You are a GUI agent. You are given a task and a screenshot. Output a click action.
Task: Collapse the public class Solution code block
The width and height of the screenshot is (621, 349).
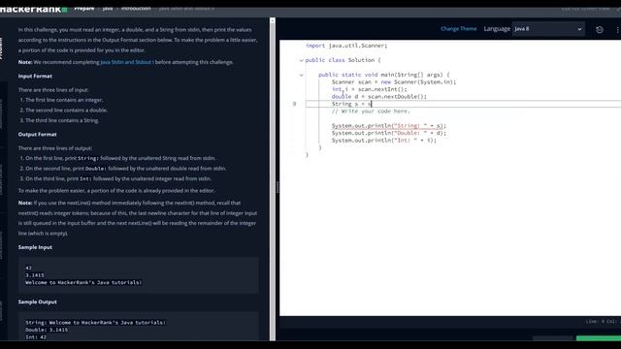point(302,60)
